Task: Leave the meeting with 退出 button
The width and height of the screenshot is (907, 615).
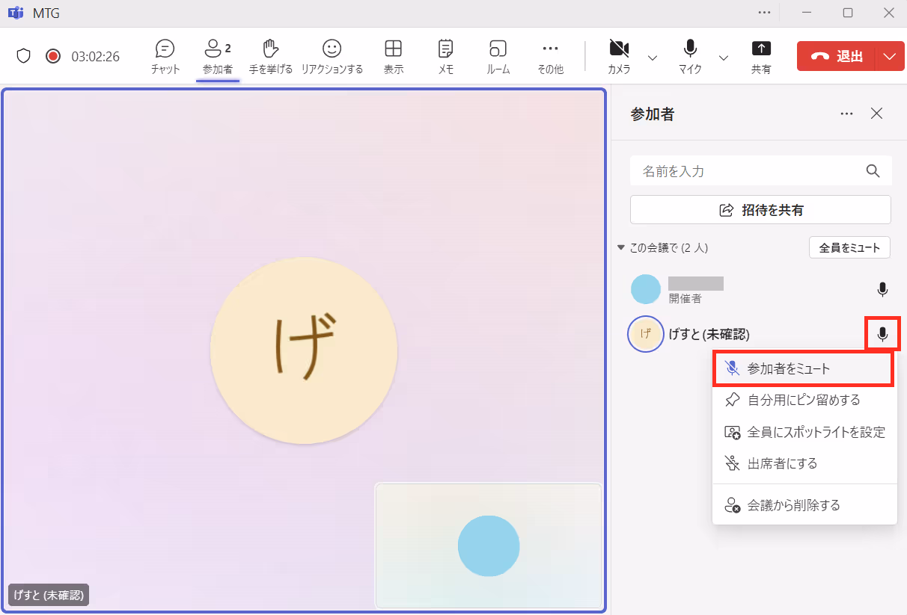Action: [836, 56]
